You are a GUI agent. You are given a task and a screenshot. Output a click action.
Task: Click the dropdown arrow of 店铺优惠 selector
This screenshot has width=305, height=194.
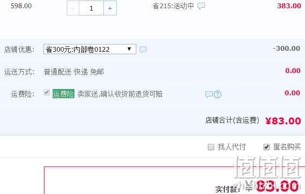[129, 49]
